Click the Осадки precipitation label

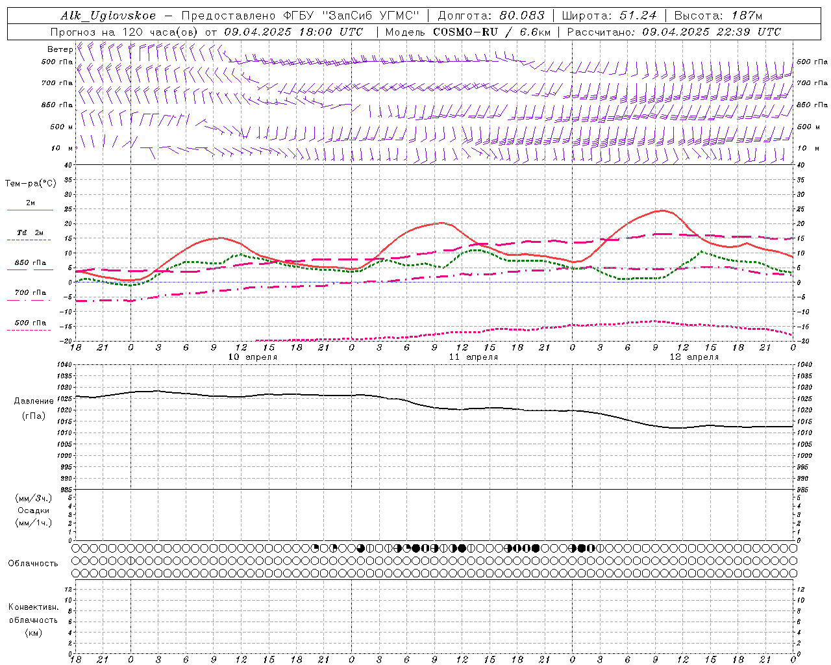(34, 510)
